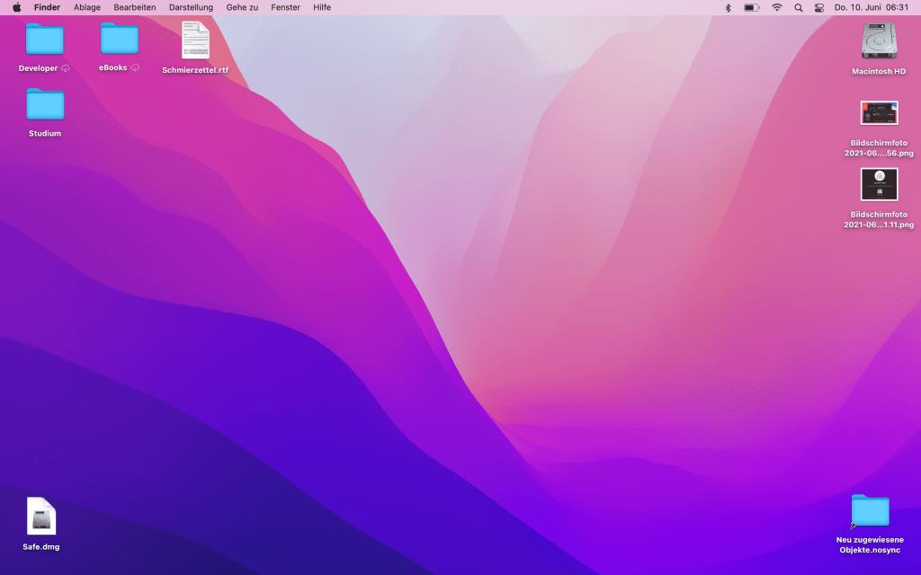Viewport: 921px width, 575px height.
Task: Select the Macintosh HD drive
Action: pos(879,42)
